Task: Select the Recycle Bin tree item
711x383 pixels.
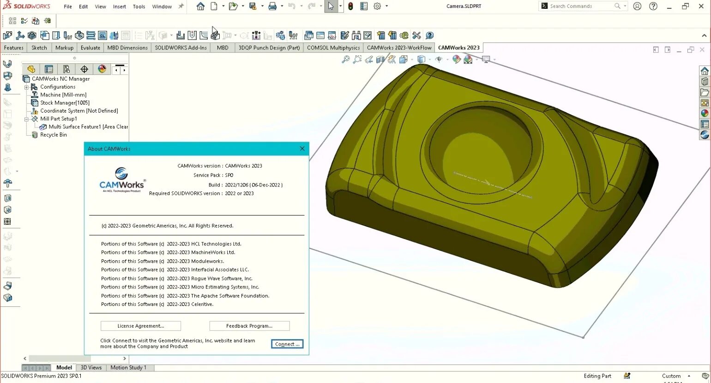Action: [54, 135]
